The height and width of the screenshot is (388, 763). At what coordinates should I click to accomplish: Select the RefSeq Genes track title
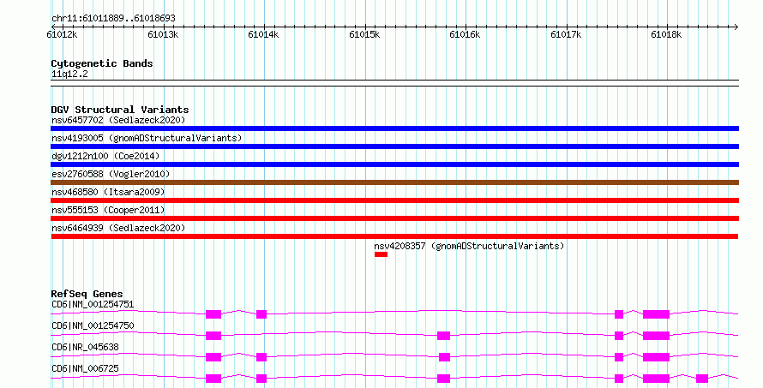pos(87,294)
